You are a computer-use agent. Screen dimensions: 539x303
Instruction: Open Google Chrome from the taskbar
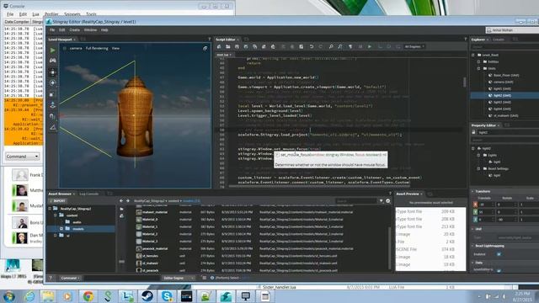[88, 296]
